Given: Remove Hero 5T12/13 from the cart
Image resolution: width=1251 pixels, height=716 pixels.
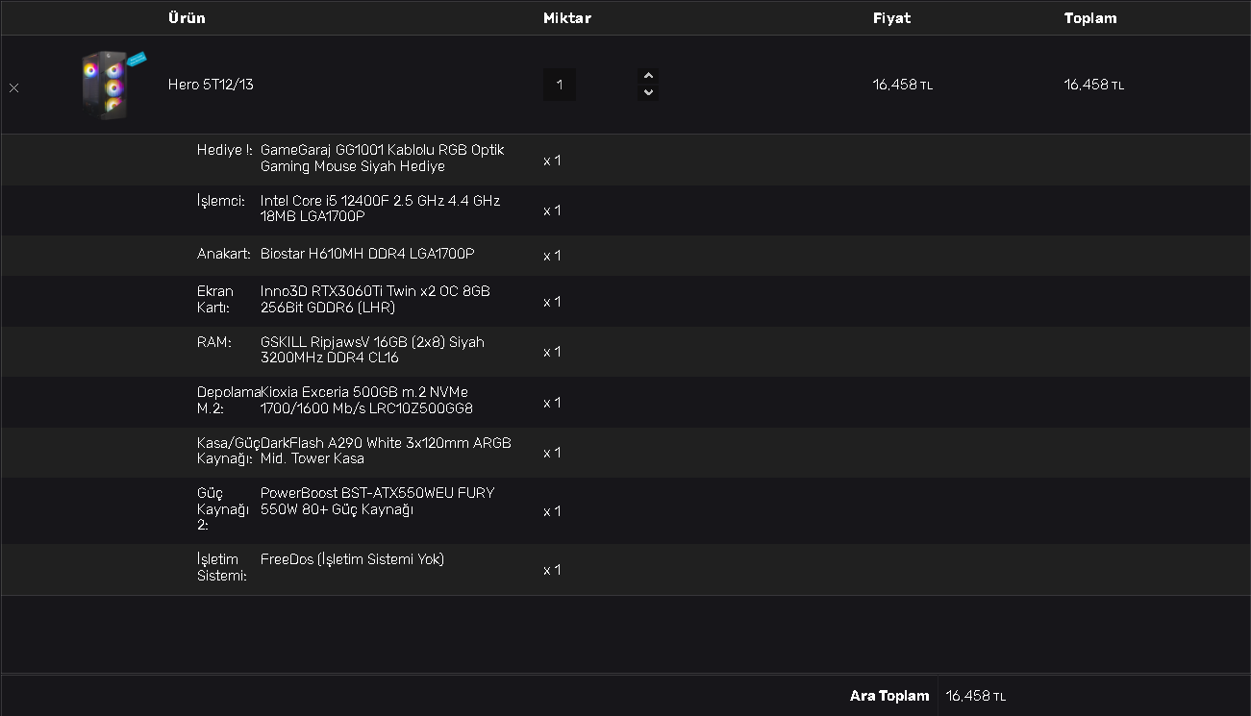Looking at the screenshot, I should click(x=13, y=87).
